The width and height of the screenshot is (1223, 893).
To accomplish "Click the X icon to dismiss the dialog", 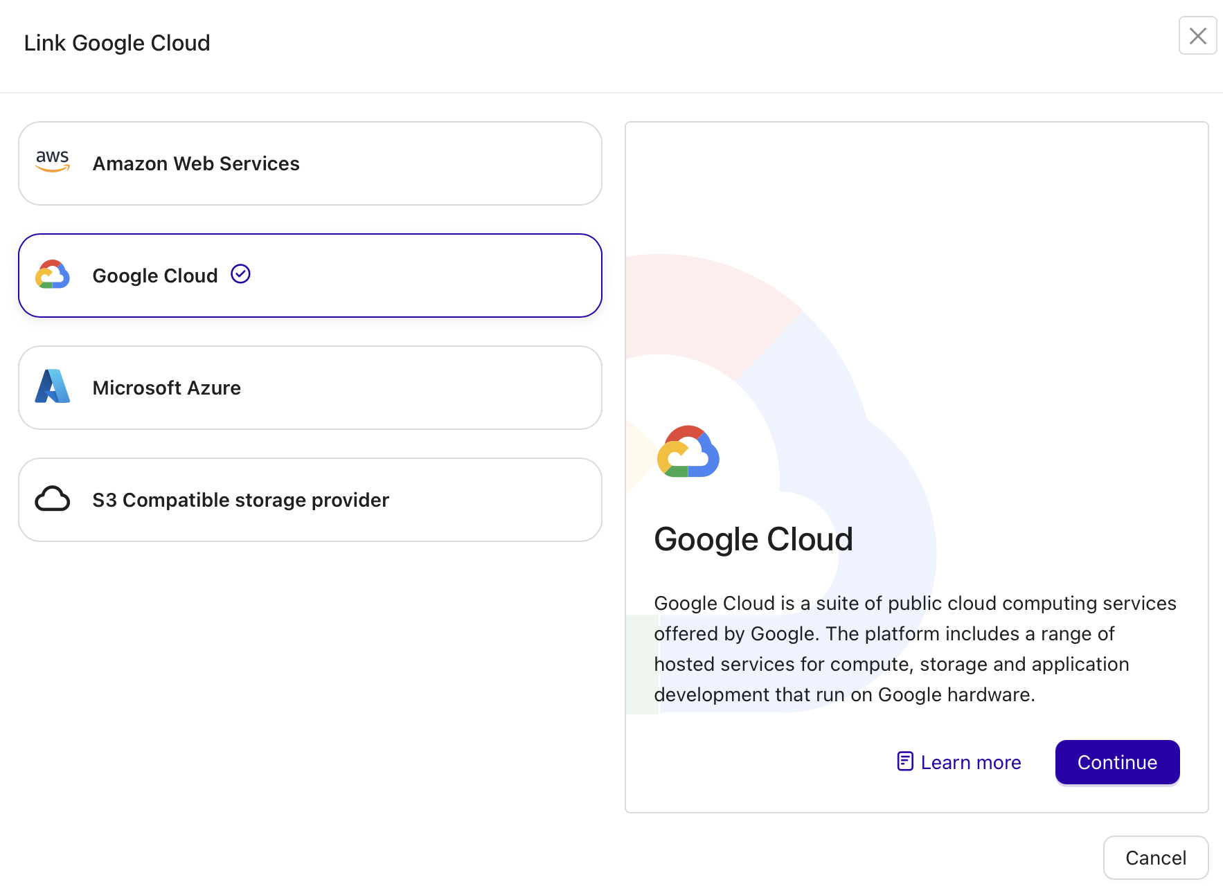I will (1197, 35).
